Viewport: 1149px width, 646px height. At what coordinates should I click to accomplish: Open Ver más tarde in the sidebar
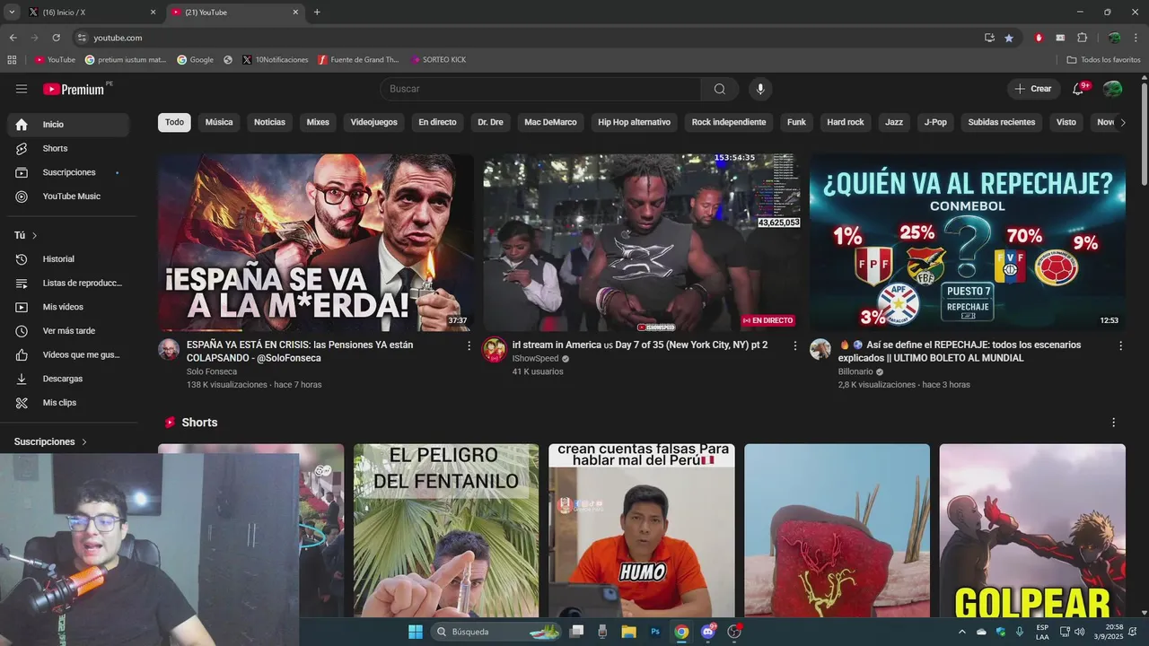[67, 331]
